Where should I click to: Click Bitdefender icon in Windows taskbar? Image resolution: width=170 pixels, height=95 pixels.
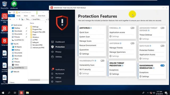tap(21, 93)
